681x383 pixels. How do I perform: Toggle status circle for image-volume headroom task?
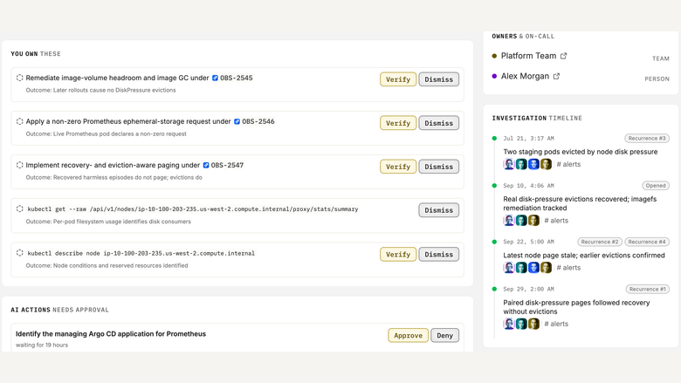pos(19,78)
